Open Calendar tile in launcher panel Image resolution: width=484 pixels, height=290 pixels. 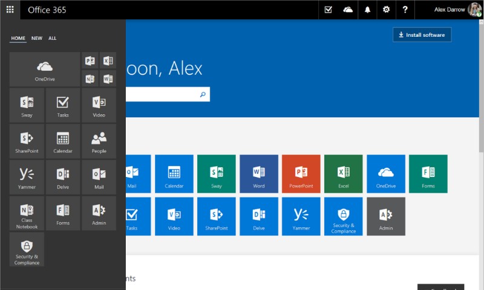(63, 141)
